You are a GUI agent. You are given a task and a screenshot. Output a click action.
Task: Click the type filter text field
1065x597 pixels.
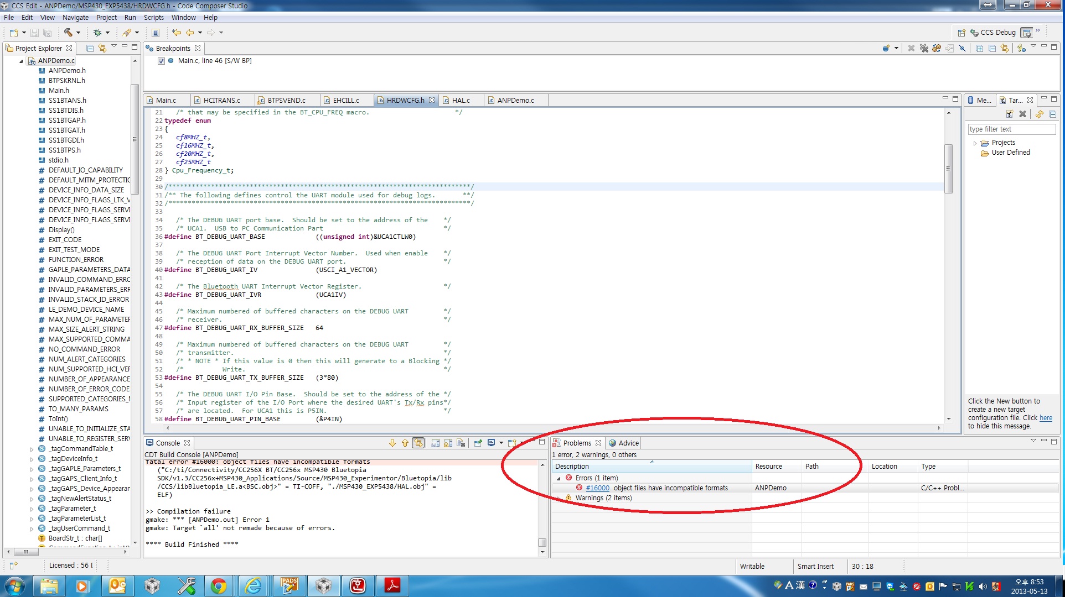(x=1011, y=129)
